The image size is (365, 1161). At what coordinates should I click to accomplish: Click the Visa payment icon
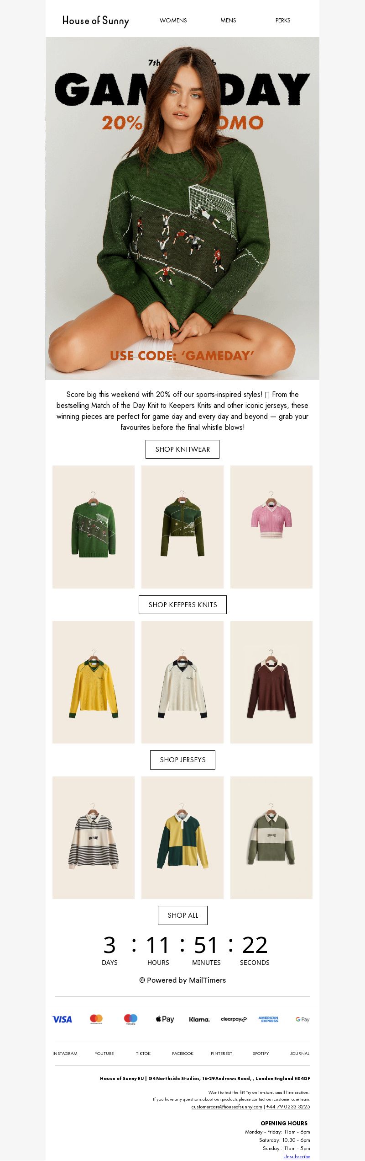tap(62, 1019)
